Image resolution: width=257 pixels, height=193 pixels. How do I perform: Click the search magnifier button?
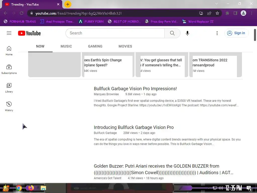tap(172, 33)
